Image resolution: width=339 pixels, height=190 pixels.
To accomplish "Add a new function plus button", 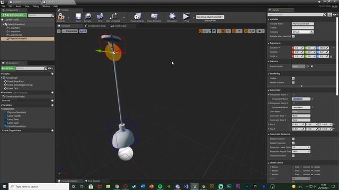I will 52,93.
